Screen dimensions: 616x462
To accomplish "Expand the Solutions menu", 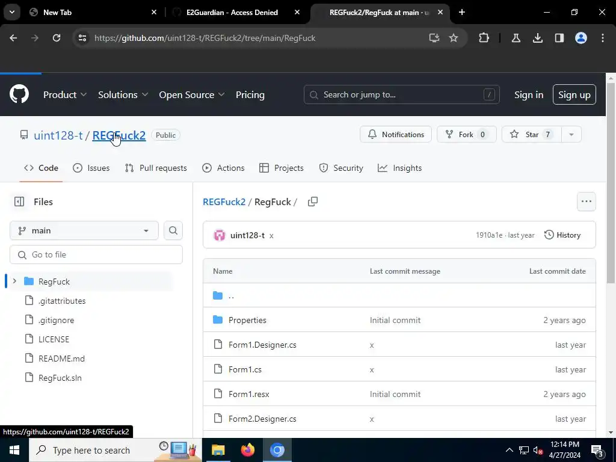I will pyautogui.click(x=123, y=94).
